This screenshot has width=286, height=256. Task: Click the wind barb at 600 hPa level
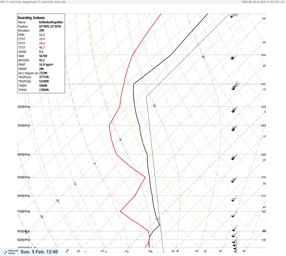[234, 199]
